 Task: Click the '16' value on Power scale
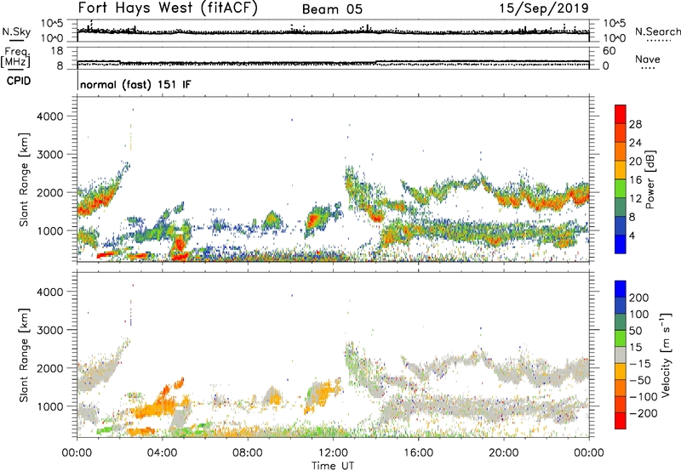635,180
